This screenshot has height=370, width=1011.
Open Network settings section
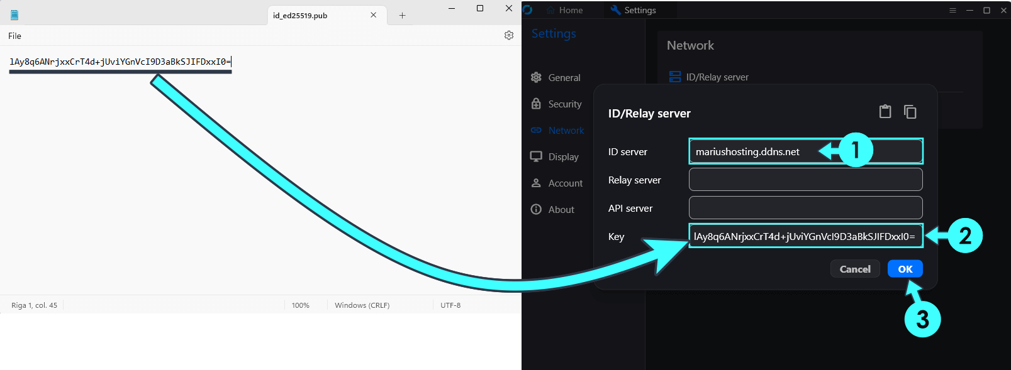pyautogui.click(x=557, y=130)
